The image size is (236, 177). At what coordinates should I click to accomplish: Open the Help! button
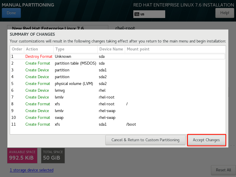coord(224,13)
